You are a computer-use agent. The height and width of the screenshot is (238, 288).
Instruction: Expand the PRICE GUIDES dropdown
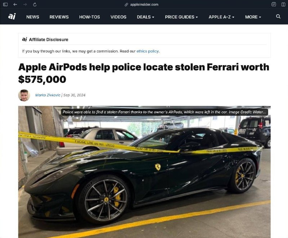tap(181, 17)
